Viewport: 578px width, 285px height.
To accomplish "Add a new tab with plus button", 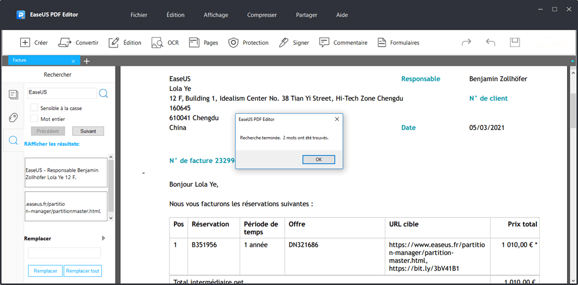I will pos(87,61).
